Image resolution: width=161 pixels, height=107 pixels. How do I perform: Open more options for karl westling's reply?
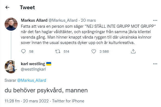click(155, 64)
